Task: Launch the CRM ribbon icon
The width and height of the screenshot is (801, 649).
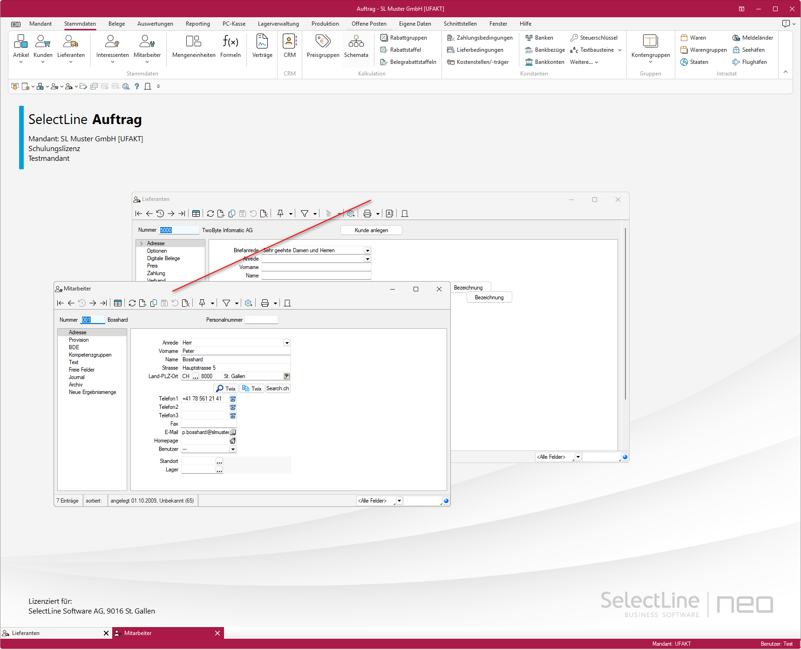Action: click(x=290, y=46)
